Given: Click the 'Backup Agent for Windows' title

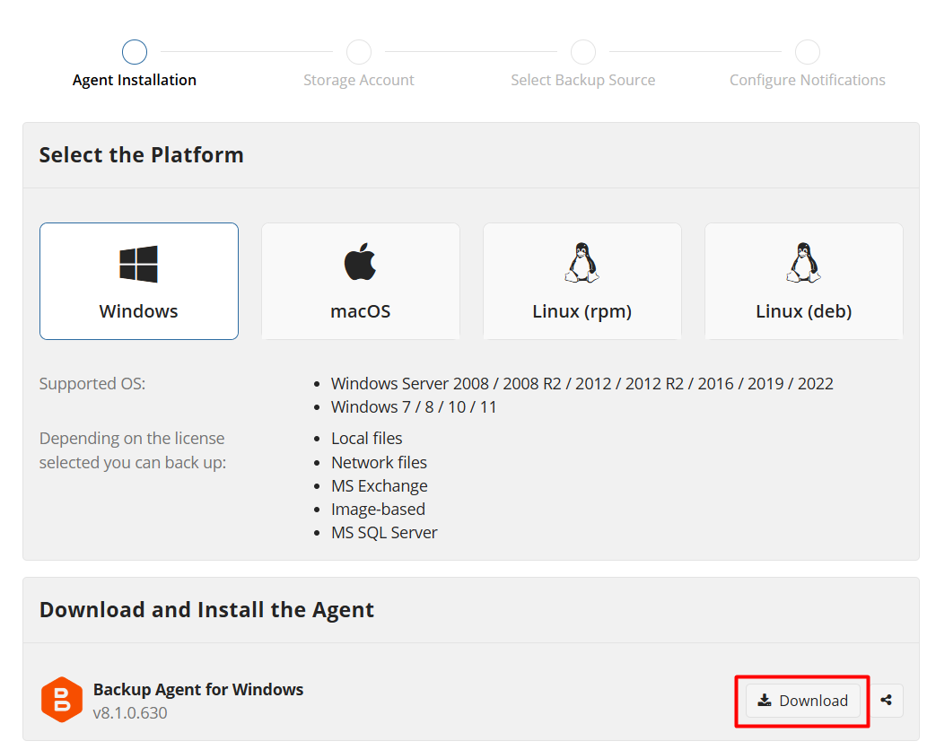Looking at the screenshot, I should (x=198, y=689).
